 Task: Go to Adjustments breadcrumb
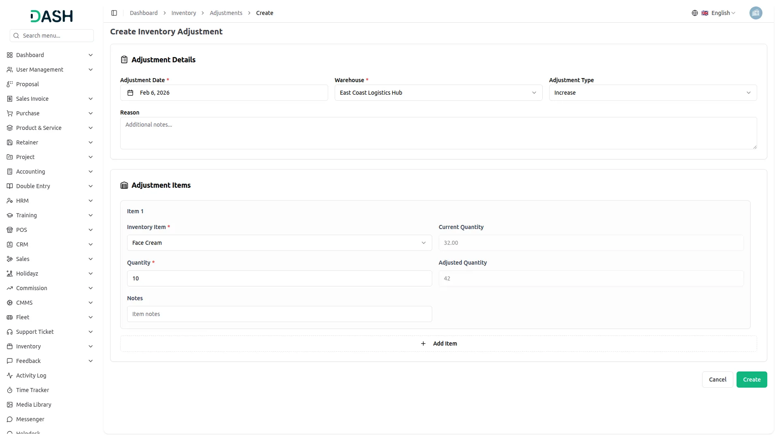(x=226, y=13)
